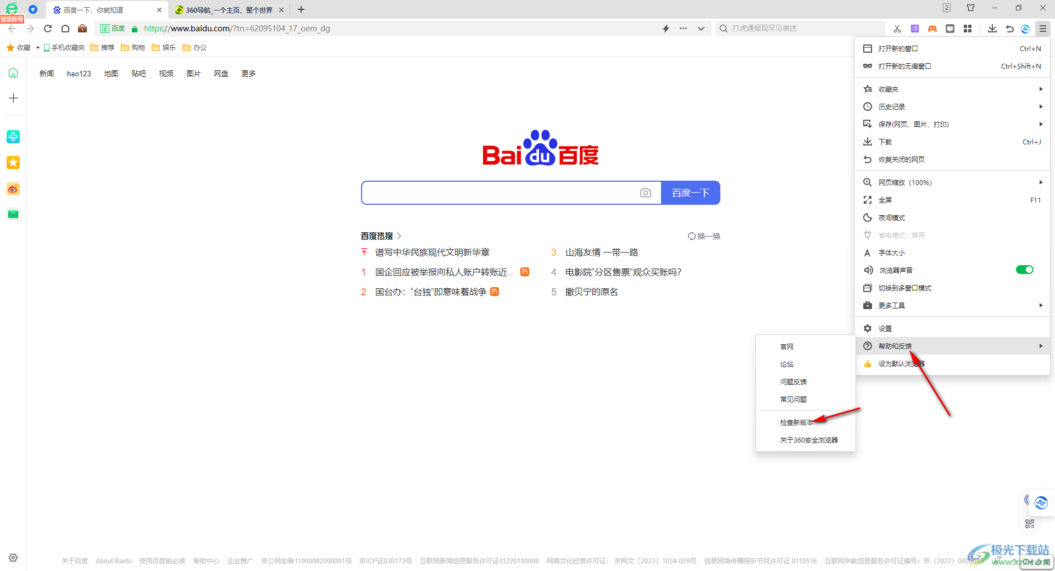
Task: Open hot search 撒贝宁的原名
Action: pyautogui.click(x=592, y=292)
